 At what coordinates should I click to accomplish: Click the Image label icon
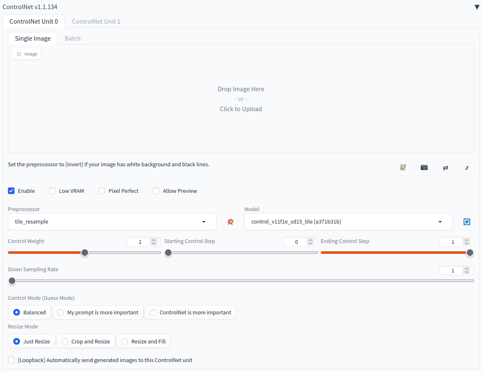coord(19,54)
